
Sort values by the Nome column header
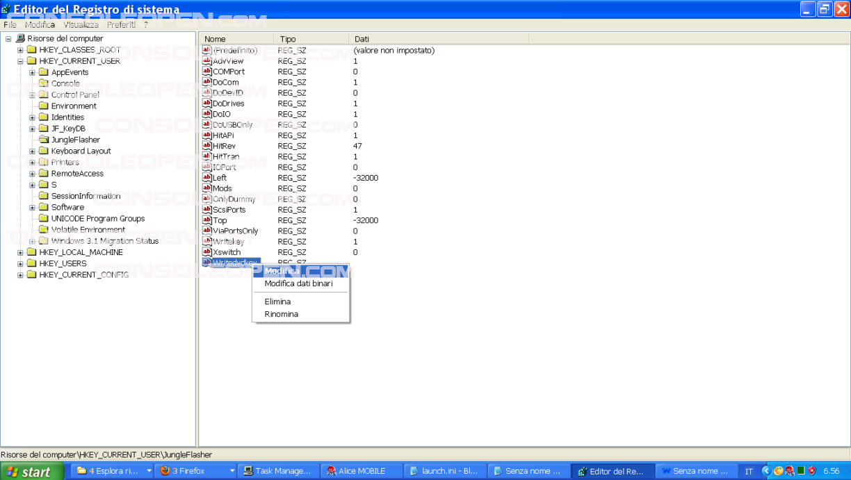click(236, 39)
